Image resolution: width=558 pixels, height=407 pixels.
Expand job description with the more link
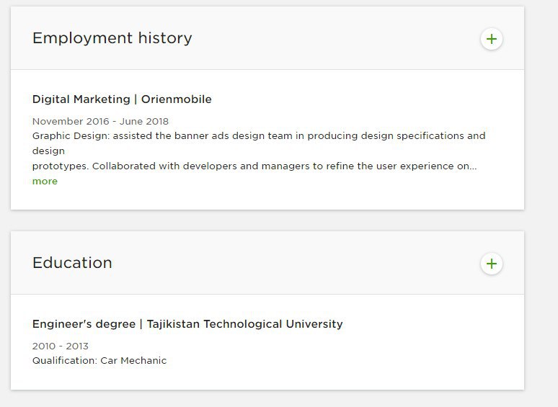45,182
